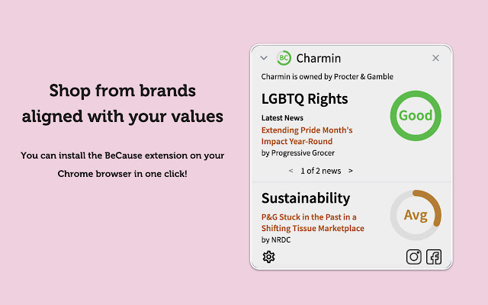Click the green Good rating circle
488x305 pixels.
coord(416,115)
